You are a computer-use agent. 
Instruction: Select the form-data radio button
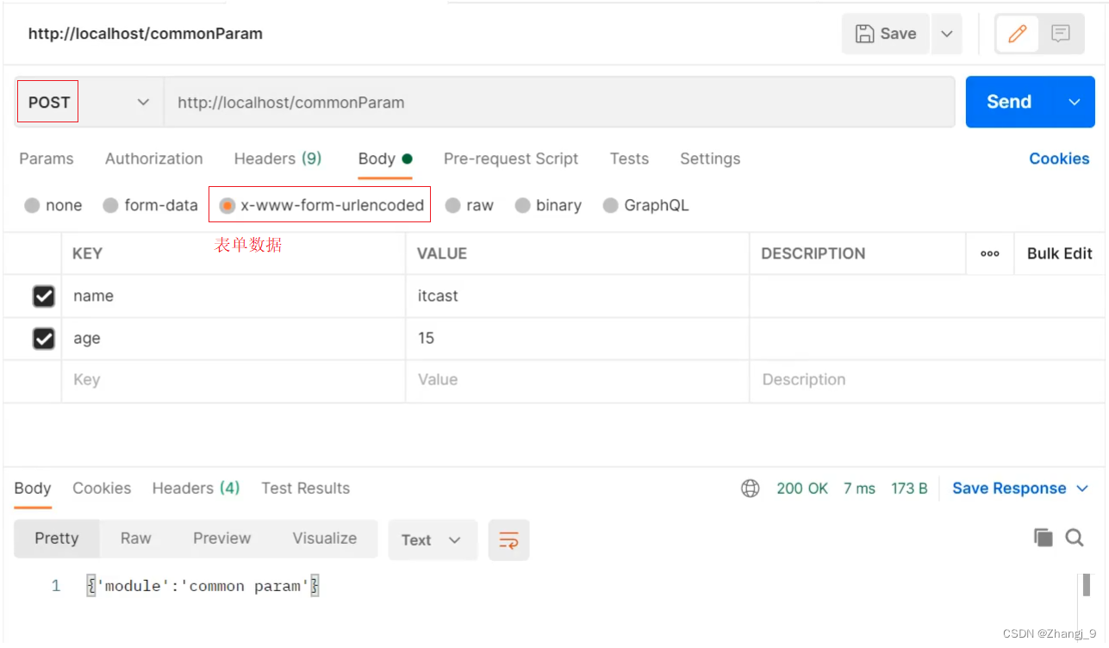pyautogui.click(x=110, y=205)
